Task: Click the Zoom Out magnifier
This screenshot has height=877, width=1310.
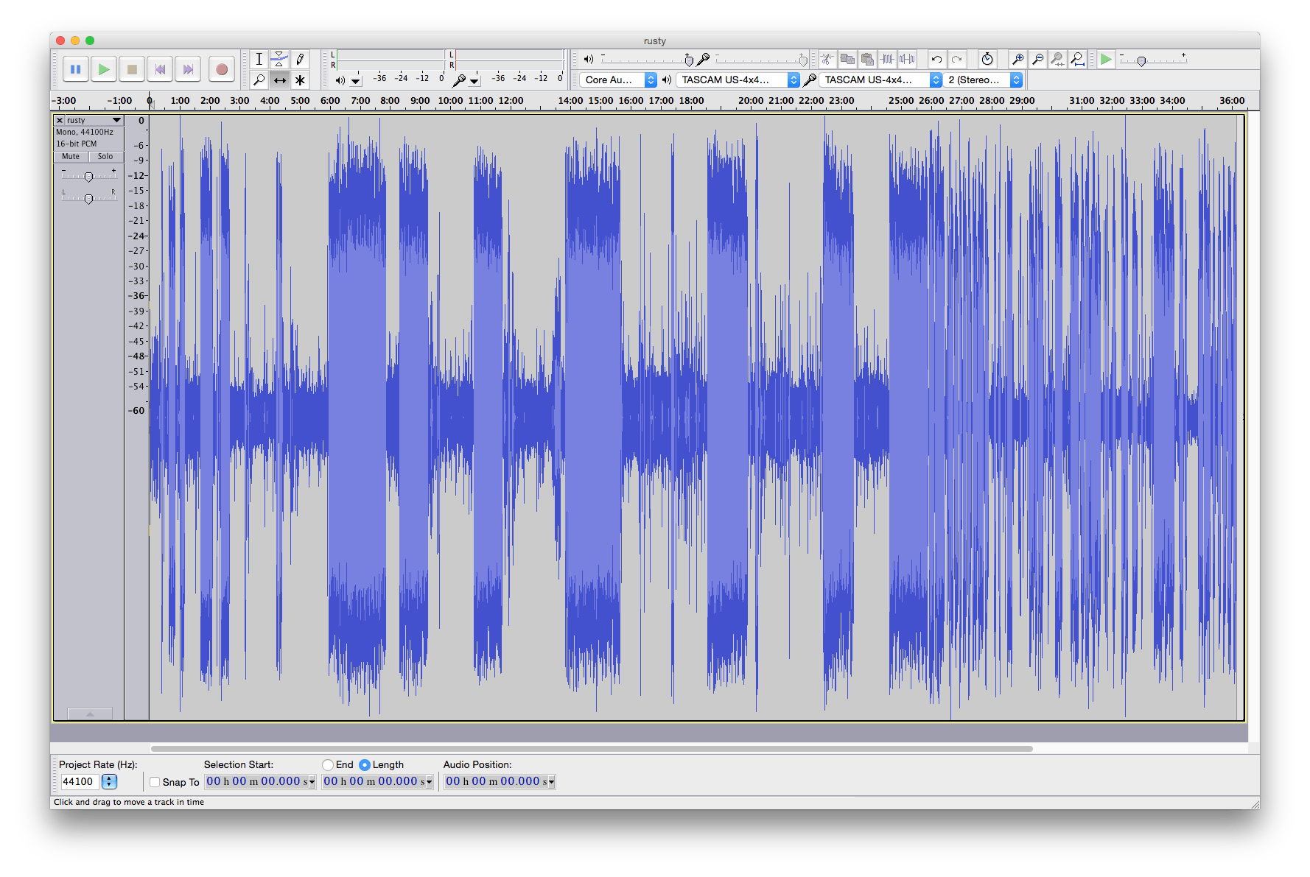Action: [1038, 60]
